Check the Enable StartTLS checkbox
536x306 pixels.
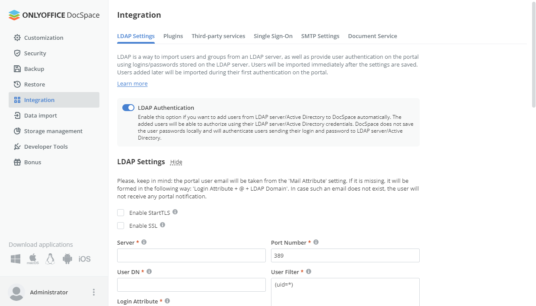121,213
